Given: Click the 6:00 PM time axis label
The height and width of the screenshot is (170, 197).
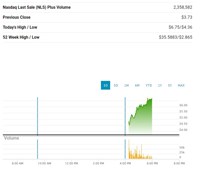Looking at the screenshot, I should tap(152, 163).
